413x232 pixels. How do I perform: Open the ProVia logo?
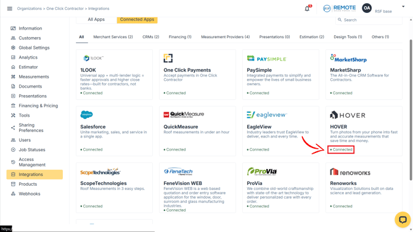[x=262, y=172]
